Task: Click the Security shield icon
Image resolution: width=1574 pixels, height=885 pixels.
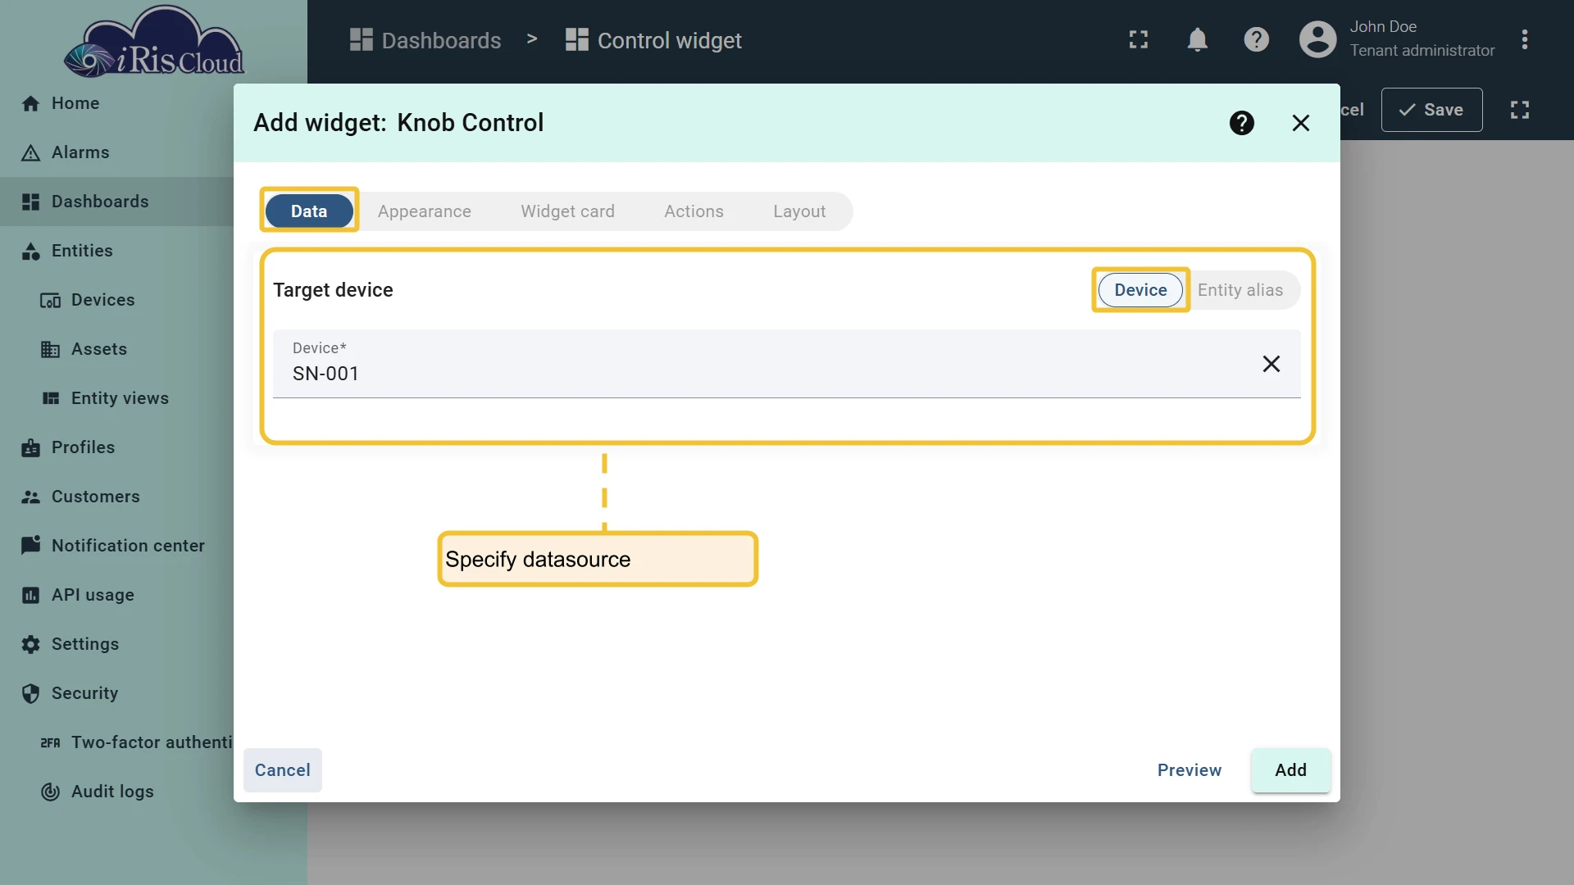Action: 31,693
